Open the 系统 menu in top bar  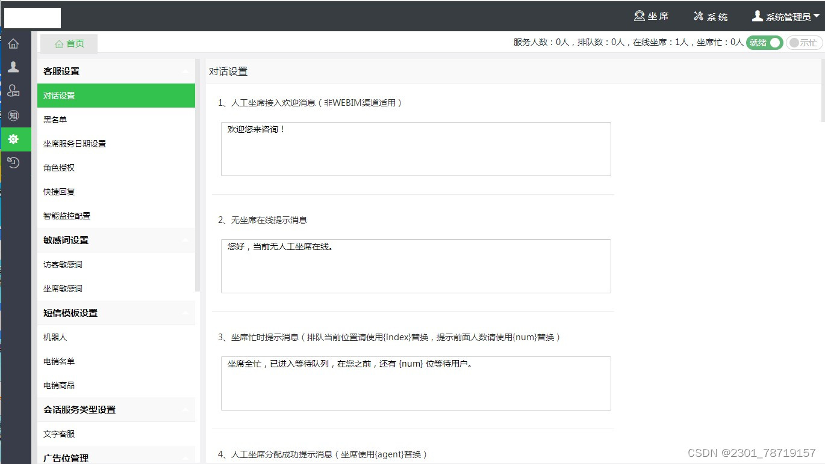(711, 16)
